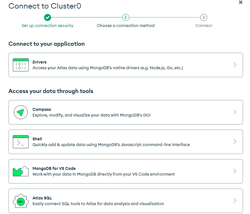Jump to the Connect step label
Viewport: 250px width, 214px height.
[x=204, y=26]
